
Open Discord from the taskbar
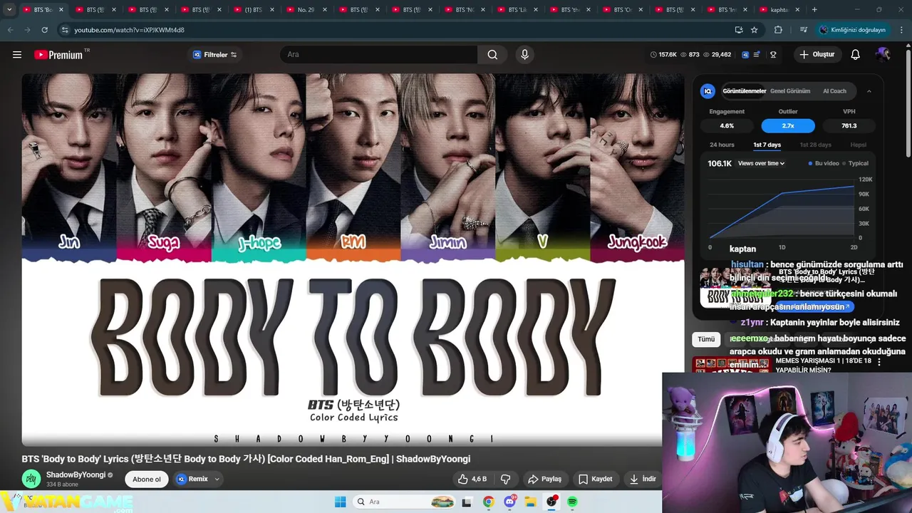pyautogui.click(x=509, y=502)
